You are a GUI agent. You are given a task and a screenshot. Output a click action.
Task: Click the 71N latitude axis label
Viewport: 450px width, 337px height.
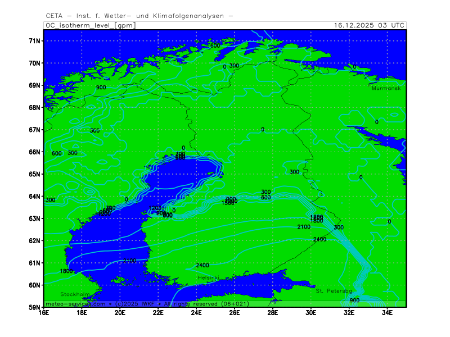pos(34,41)
